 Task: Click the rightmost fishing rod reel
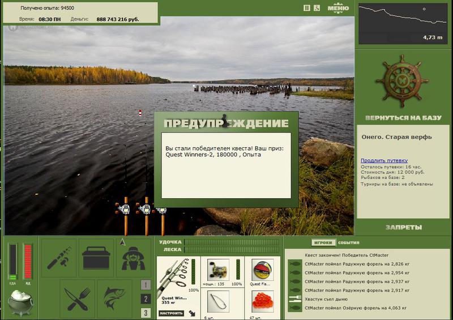[x=161, y=210]
